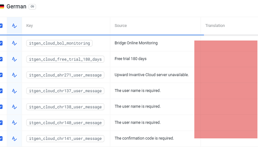The height and width of the screenshot is (147, 258).
Task: Click 'The user name is required.' in chr140 row
Action: click(138, 122)
